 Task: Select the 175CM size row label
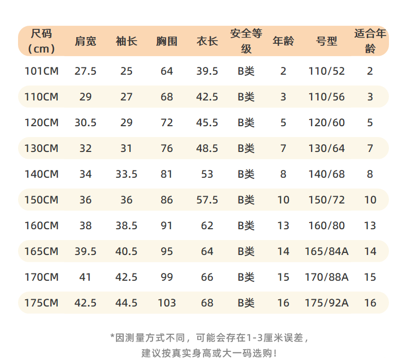click(41, 303)
